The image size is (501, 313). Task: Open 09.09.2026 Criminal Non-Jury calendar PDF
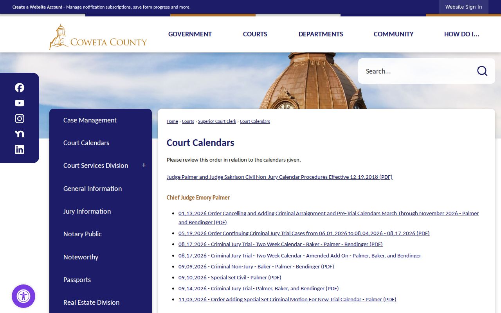[256, 266]
